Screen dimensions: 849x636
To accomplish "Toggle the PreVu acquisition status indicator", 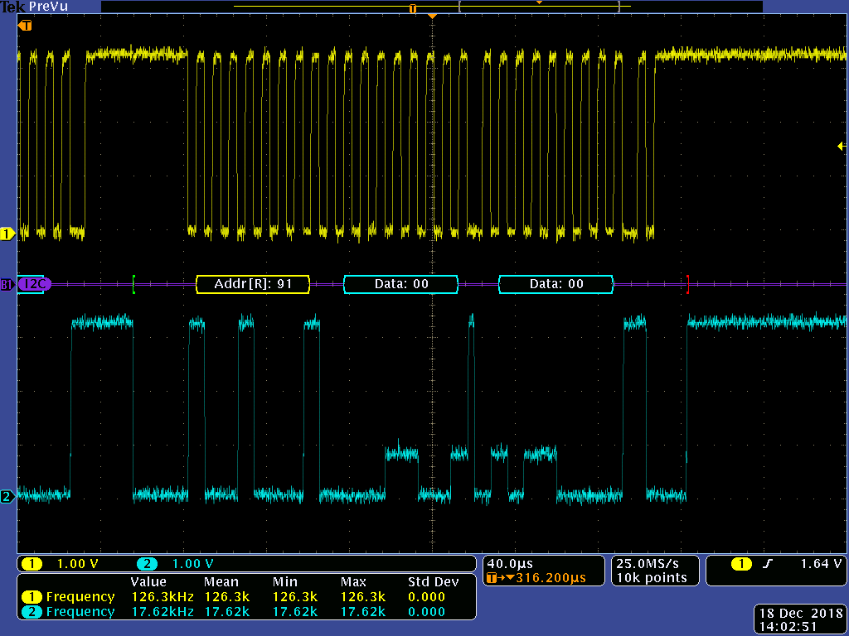I will pyautogui.click(x=50, y=7).
